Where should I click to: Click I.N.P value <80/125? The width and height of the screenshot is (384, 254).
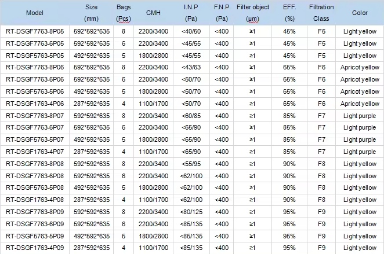pos(191,212)
